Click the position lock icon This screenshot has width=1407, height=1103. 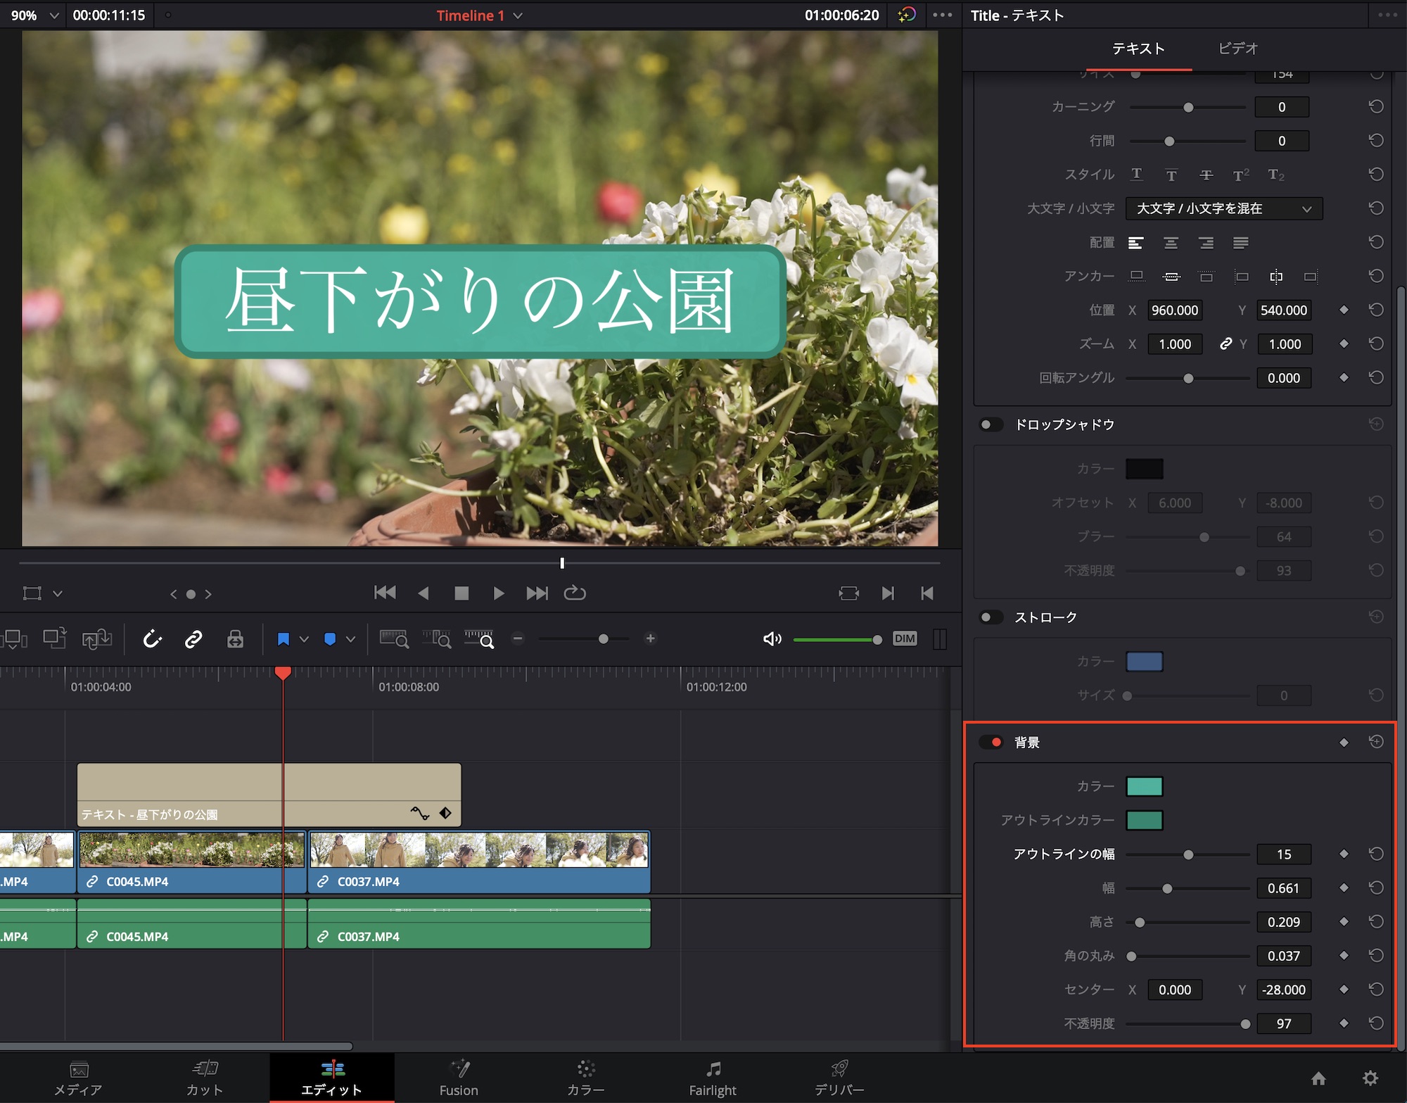(x=235, y=639)
